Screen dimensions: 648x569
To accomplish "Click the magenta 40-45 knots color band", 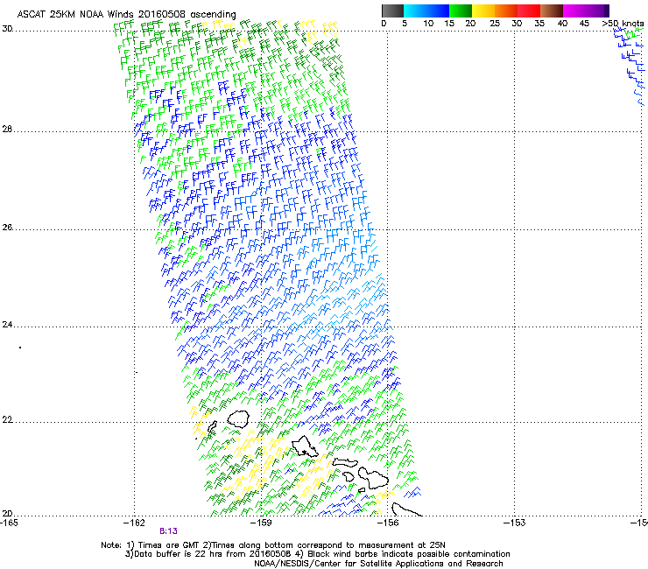I will pyautogui.click(x=574, y=11).
